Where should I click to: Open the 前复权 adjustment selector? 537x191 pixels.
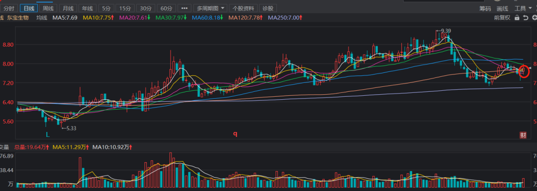(x=502, y=17)
